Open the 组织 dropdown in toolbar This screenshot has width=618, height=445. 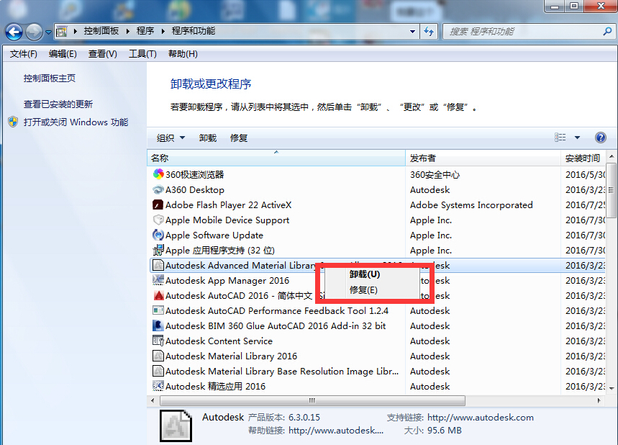pyautogui.click(x=171, y=138)
